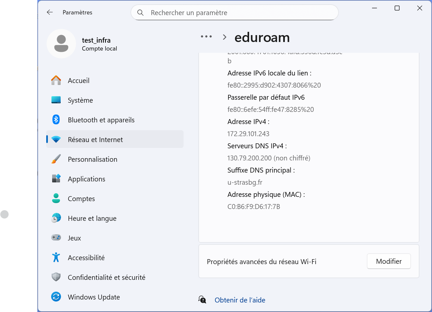Click the Comptes person icon
The image size is (432, 312).
(56, 198)
